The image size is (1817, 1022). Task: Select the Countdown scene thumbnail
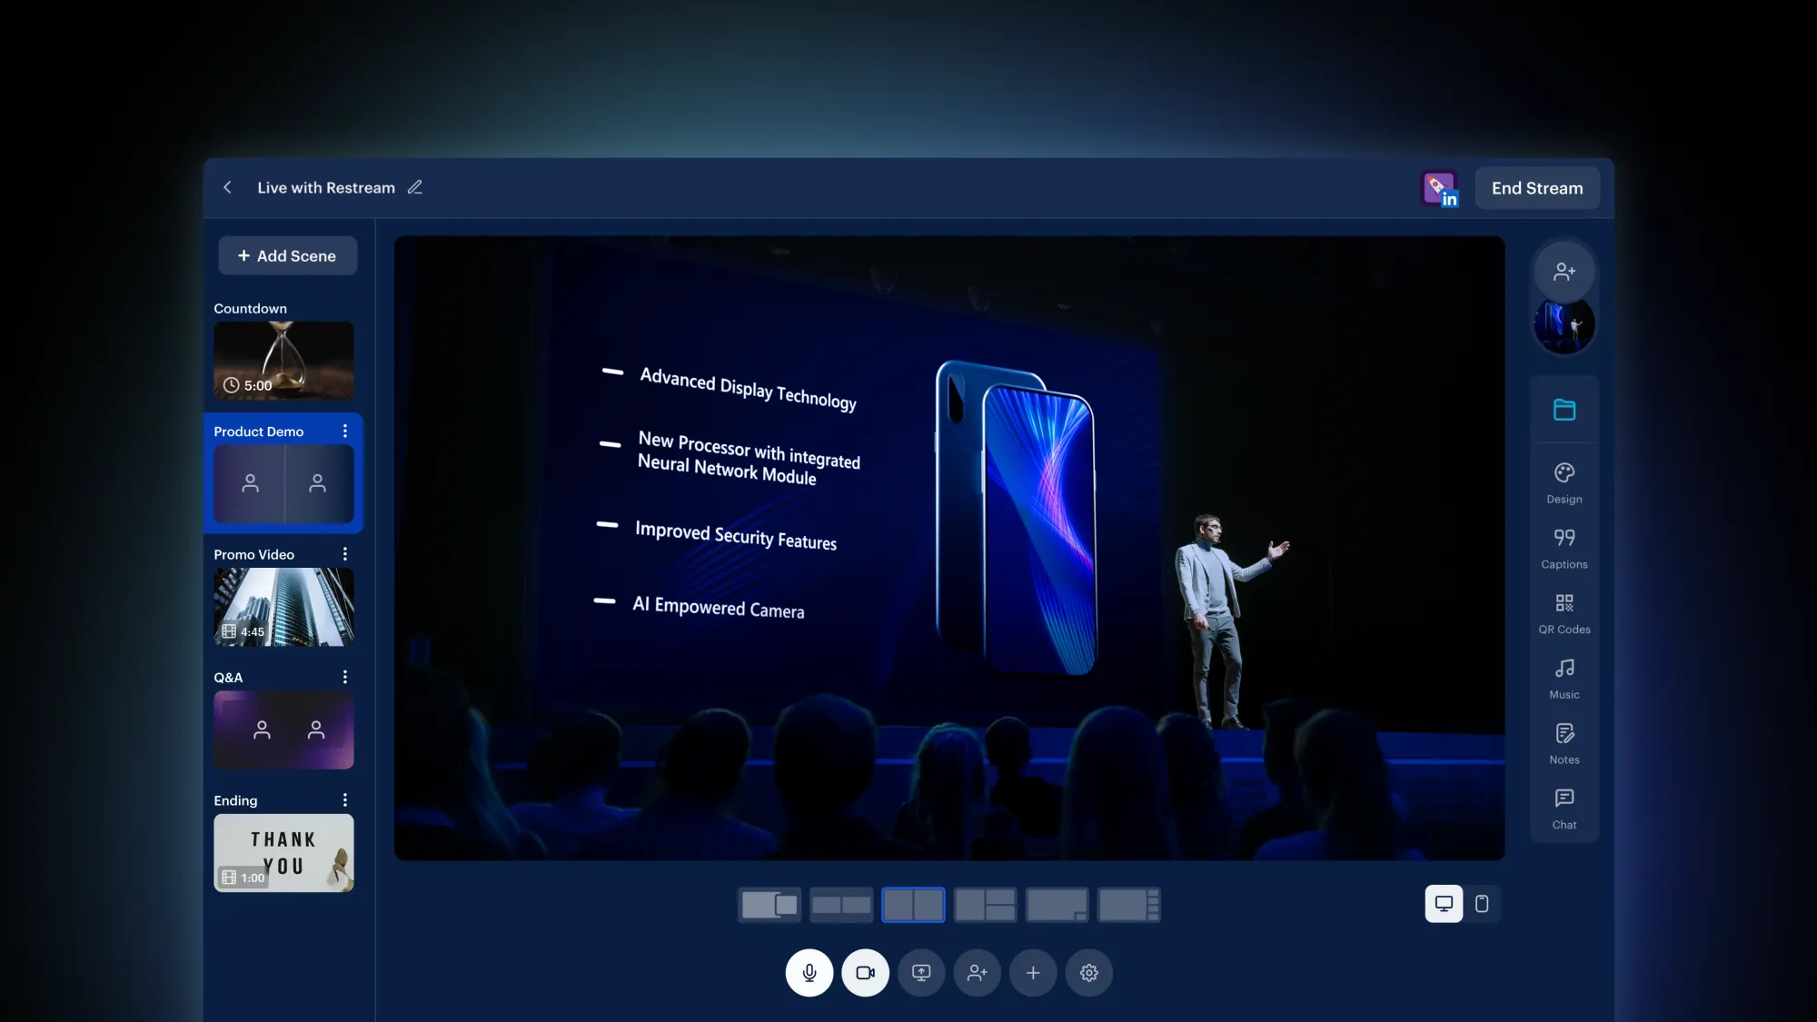pyautogui.click(x=283, y=361)
